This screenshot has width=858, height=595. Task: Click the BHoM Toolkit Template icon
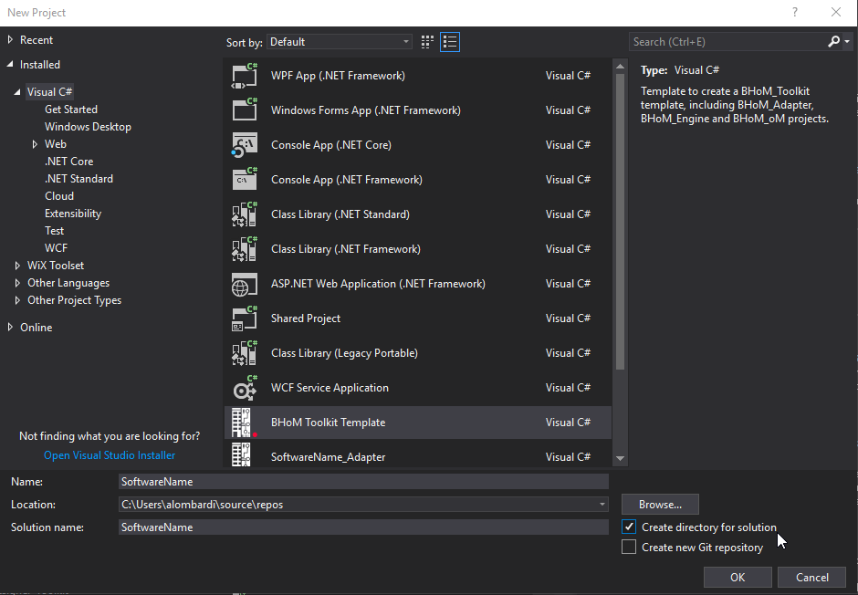244,423
